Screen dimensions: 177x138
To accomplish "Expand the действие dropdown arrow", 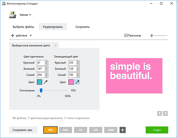I will (31, 36).
